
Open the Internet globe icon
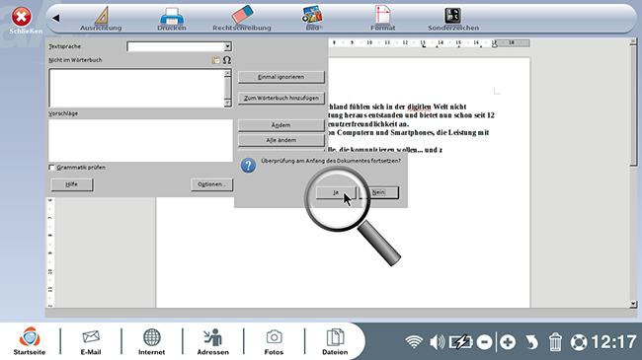coord(151,341)
